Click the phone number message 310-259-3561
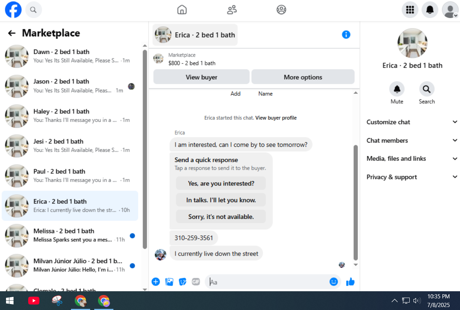 194,238
